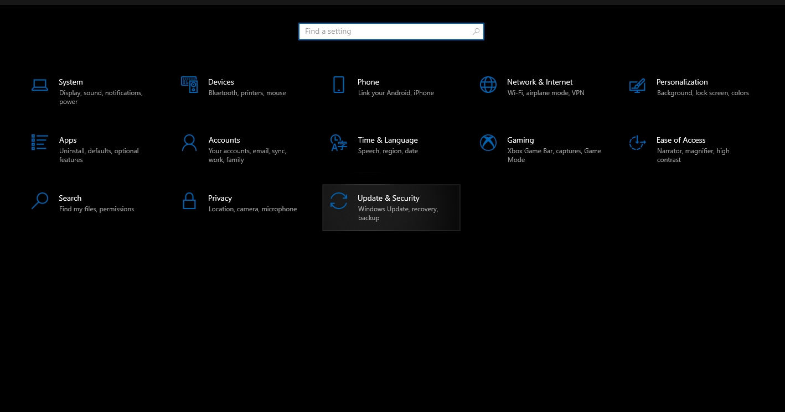Click the Accounts person icon
Viewport: 785px width, 412px height.
tap(189, 143)
